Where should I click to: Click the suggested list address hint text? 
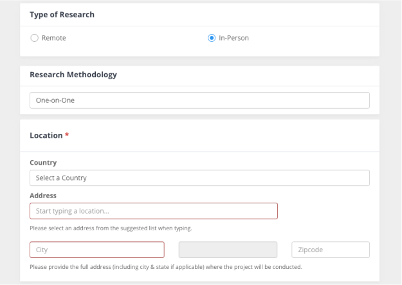pos(111,228)
